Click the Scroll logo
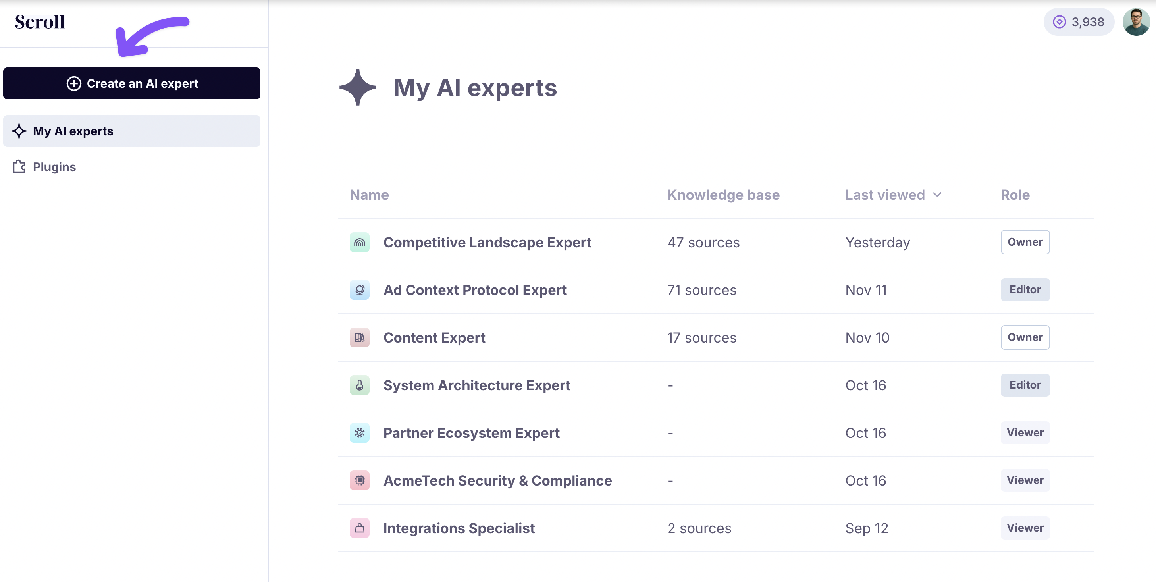 [39, 22]
